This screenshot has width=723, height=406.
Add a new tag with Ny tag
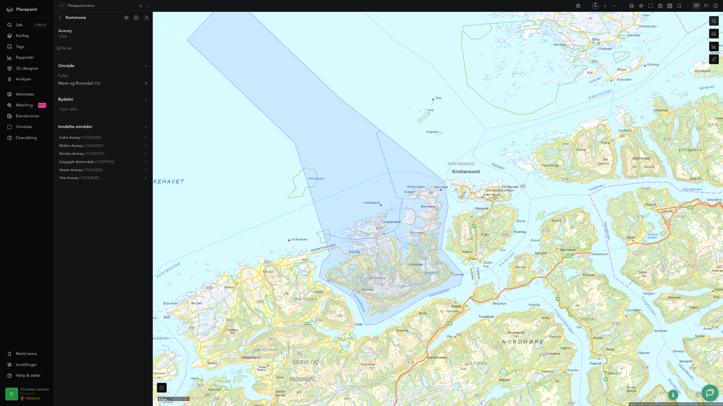click(64, 48)
